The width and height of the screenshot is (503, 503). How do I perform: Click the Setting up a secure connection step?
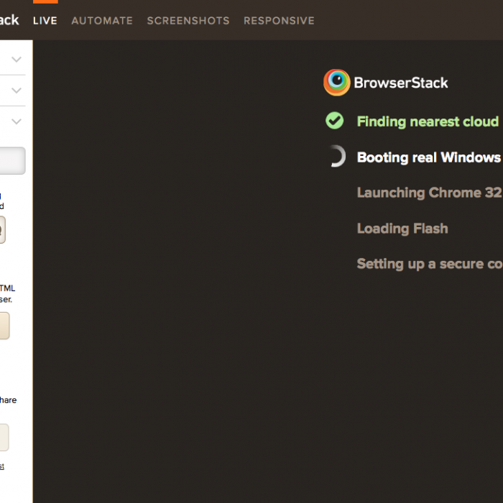point(429,264)
